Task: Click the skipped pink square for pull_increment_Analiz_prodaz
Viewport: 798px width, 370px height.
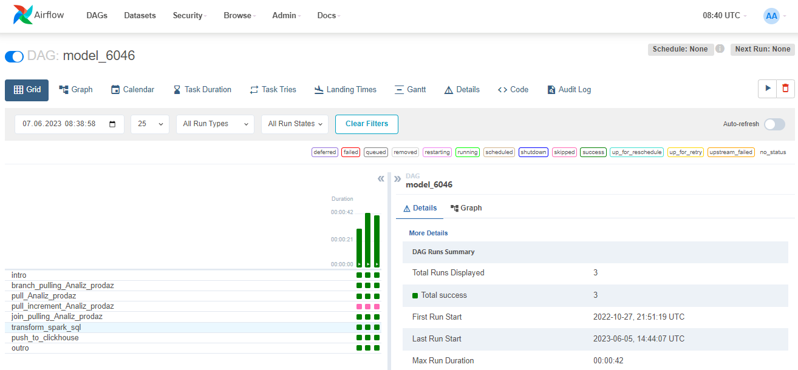Action: pyautogui.click(x=368, y=306)
